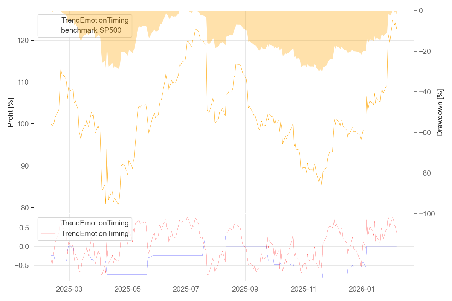452x301 pixels.
Task: Click the 0.5 tick on lower panel axis
Action: [x=24, y=228]
